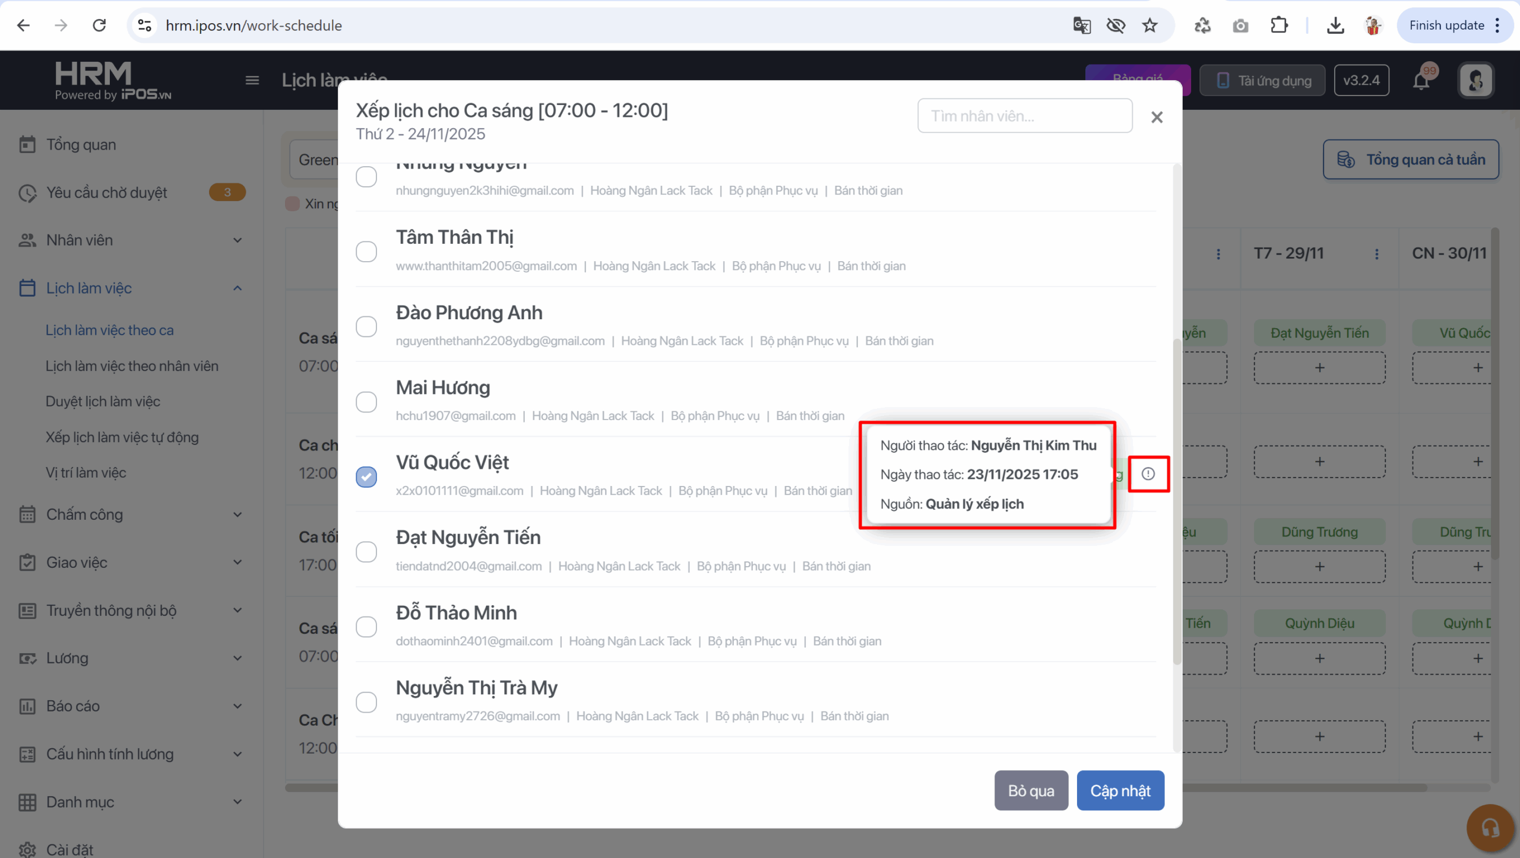
Task: Click the Cài đặt gear icon
Action: click(27, 849)
